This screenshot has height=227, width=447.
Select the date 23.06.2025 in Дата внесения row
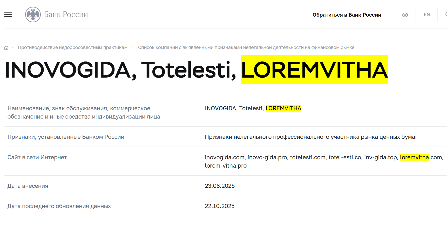coord(220,186)
